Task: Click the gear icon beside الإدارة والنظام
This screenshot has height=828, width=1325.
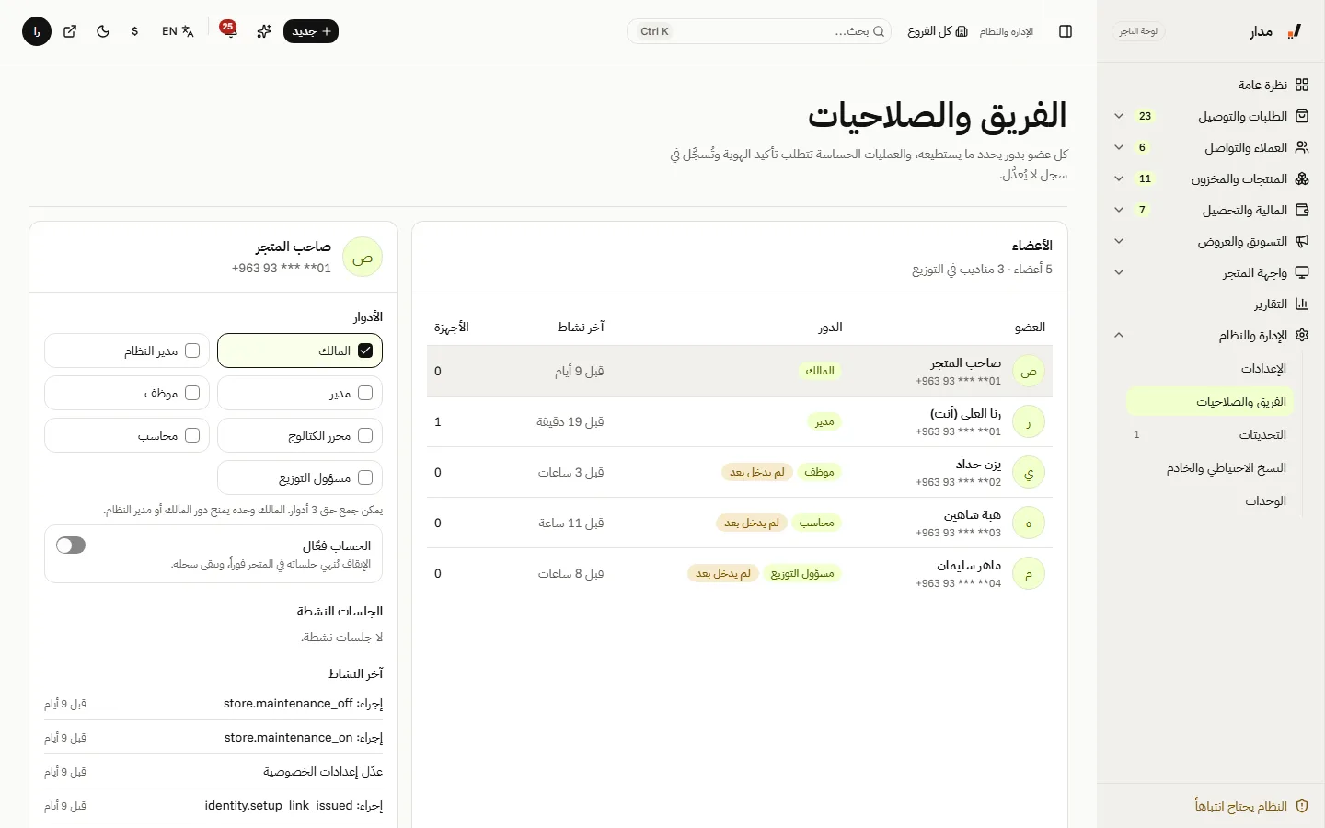Action: point(1301,335)
